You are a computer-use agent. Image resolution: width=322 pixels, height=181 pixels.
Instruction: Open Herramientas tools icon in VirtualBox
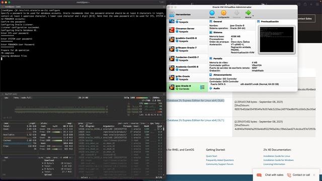click(x=172, y=15)
